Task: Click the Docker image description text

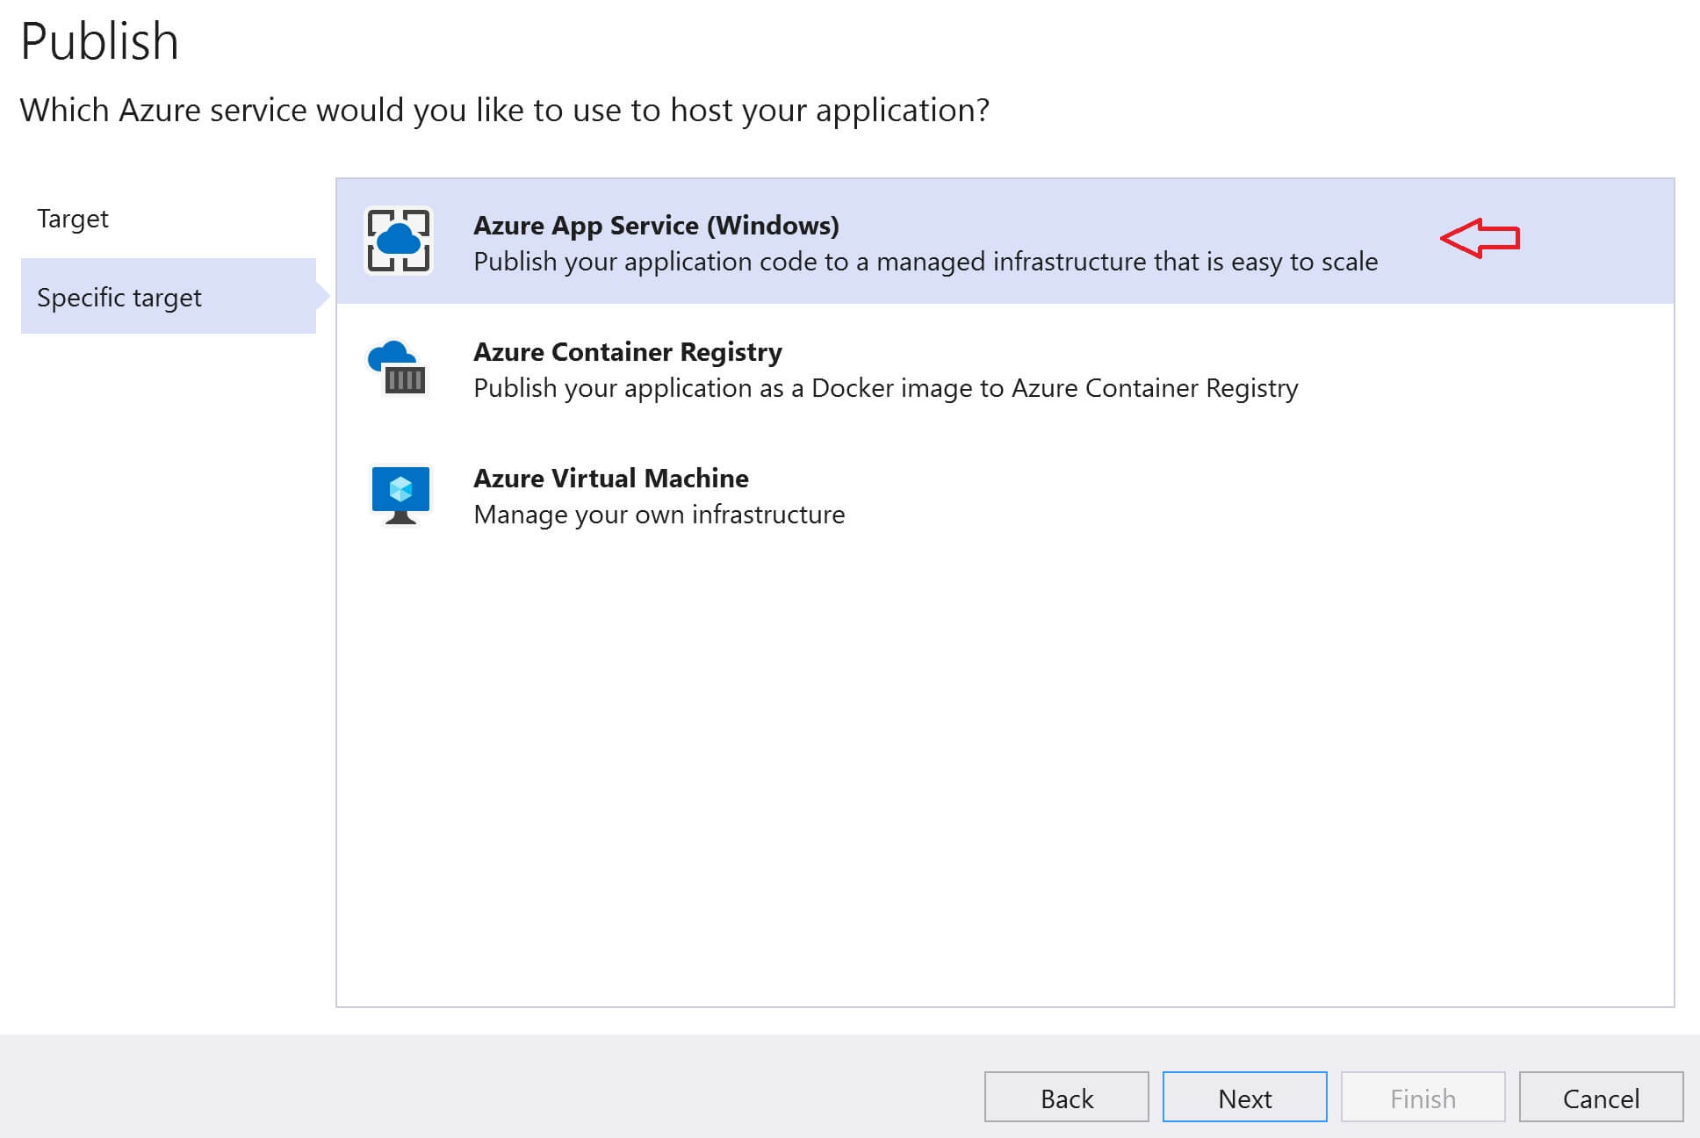Action: [885, 388]
